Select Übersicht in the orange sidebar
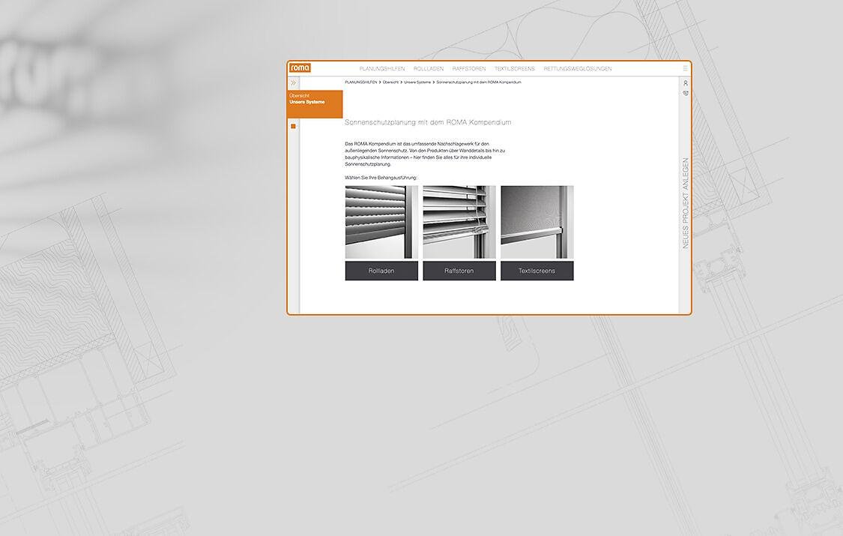Viewport: 843px width, 536px height. pos(300,96)
